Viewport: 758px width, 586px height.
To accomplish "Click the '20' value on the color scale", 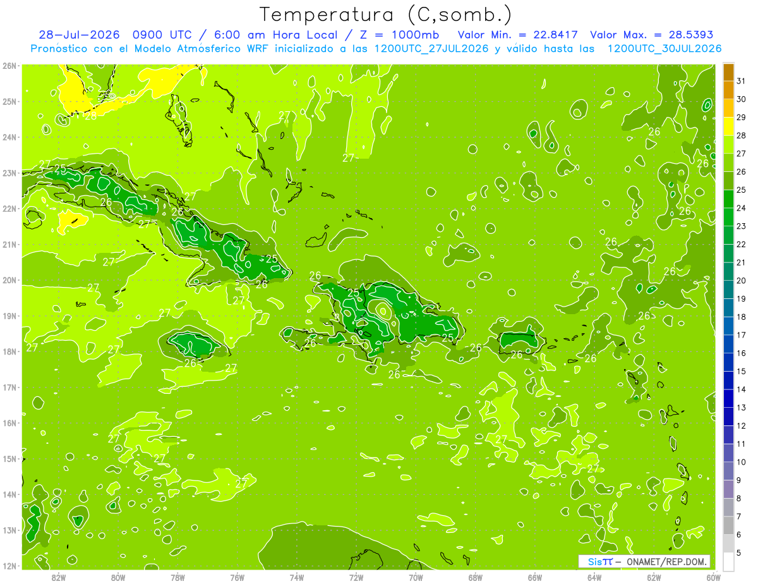I will (x=742, y=281).
